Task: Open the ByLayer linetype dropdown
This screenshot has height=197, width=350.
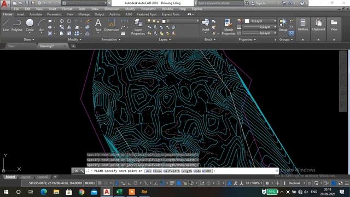Action: pyautogui.click(x=259, y=33)
